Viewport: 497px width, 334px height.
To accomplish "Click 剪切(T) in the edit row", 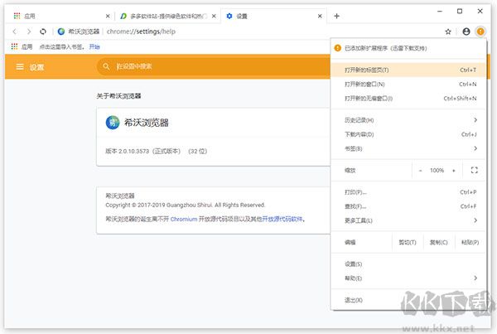I will pos(408,242).
